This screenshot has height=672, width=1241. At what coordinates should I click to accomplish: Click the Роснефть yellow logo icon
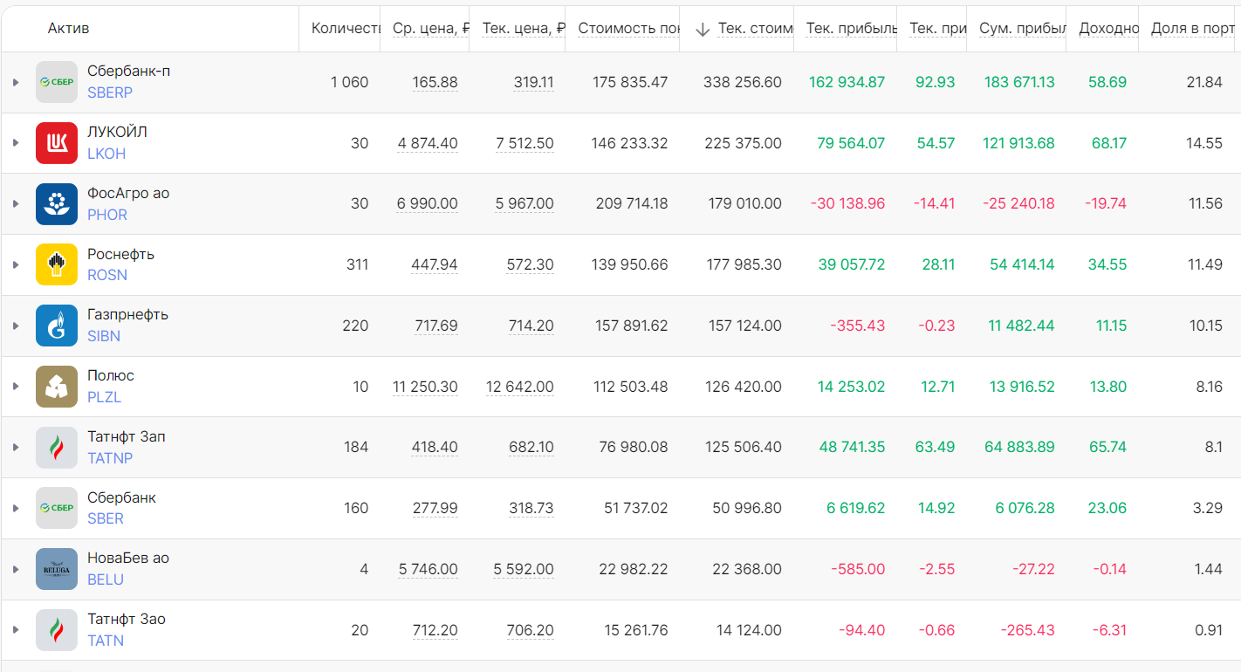[x=57, y=264]
